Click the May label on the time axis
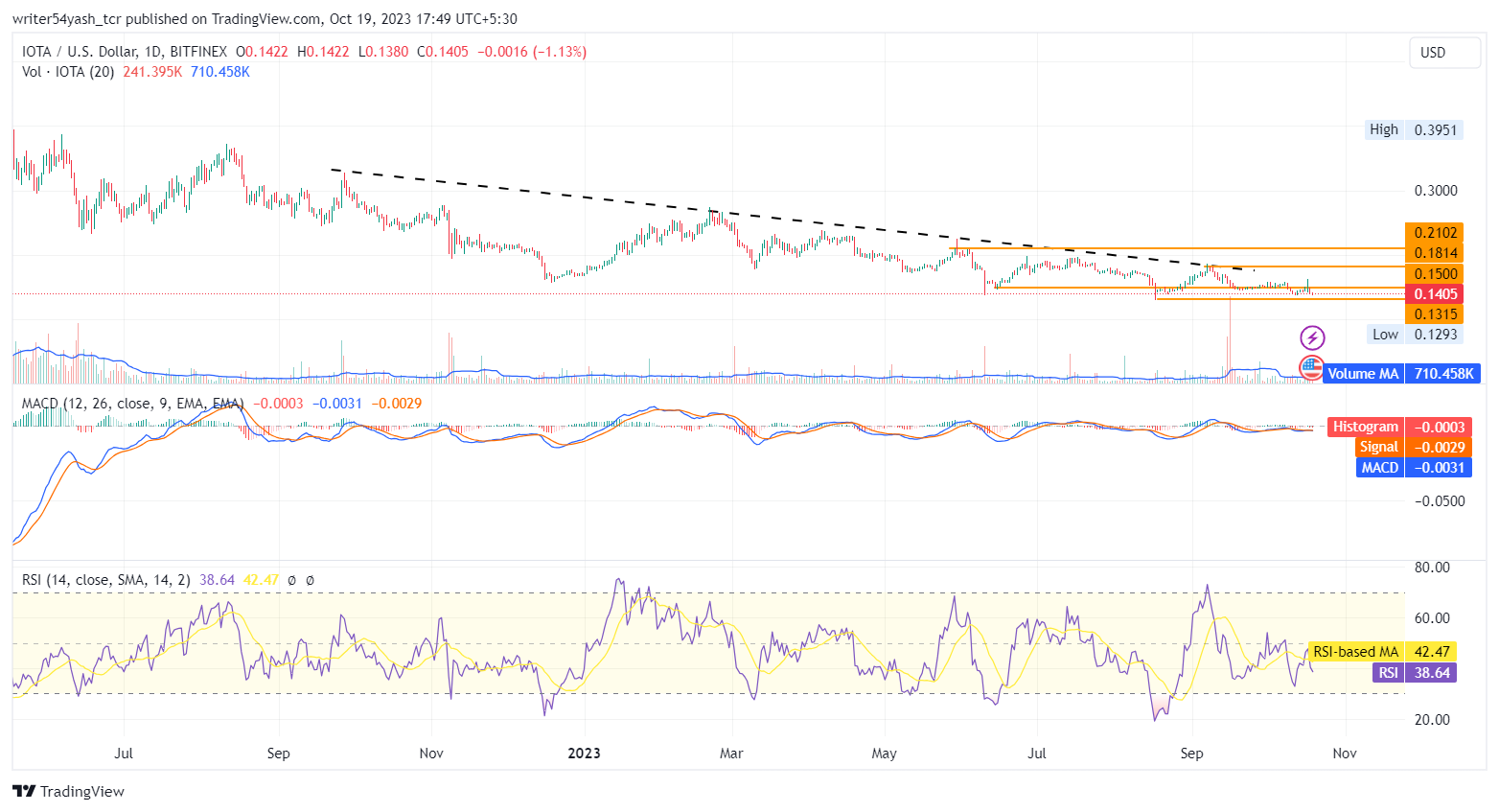1499x812 pixels. pyautogui.click(x=884, y=754)
